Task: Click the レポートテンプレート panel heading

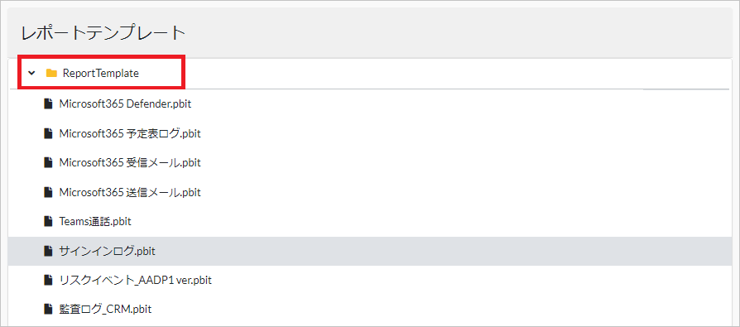Action: point(103,33)
